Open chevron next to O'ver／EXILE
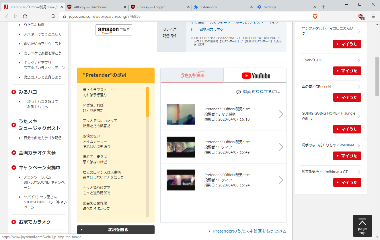The height and width of the screenshot is (240, 380). coord(358,60)
